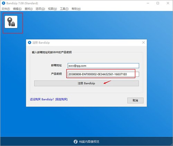Click the Bandizip logo in main title bar
Viewport: 173px width, 146px height.
tap(3, 3)
